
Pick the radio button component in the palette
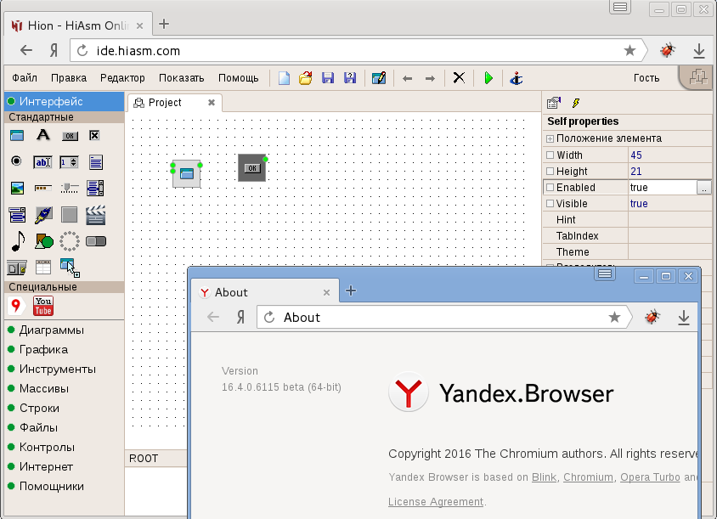(x=16, y=161)
